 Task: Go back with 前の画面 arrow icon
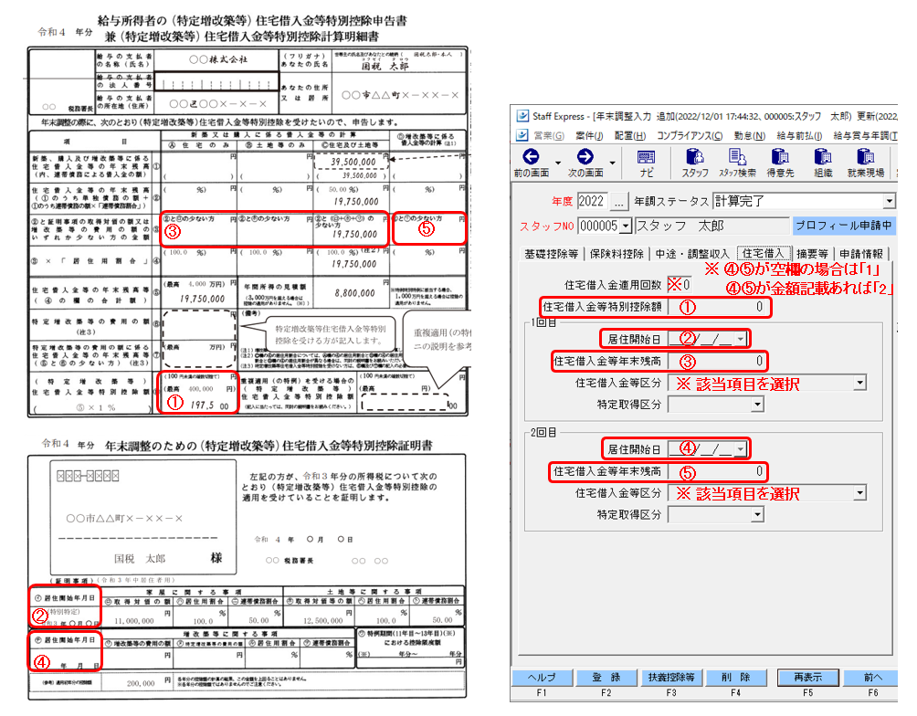[531, 157]
